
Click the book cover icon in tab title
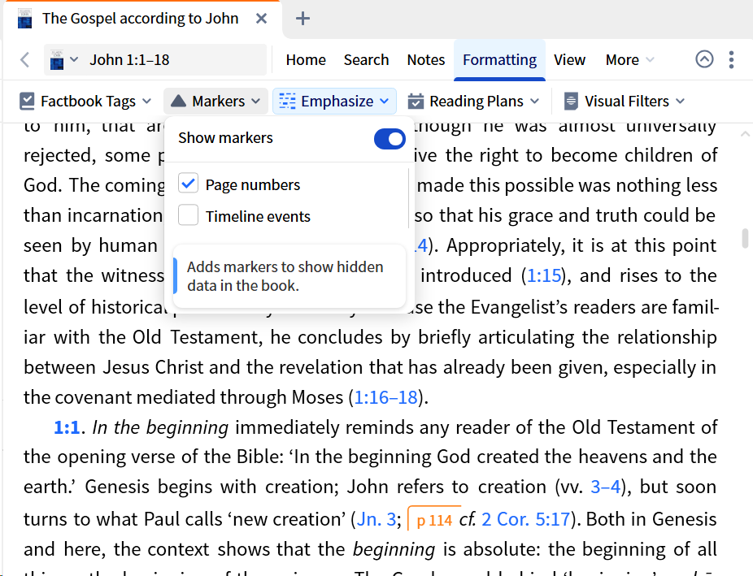pos(24,19)
